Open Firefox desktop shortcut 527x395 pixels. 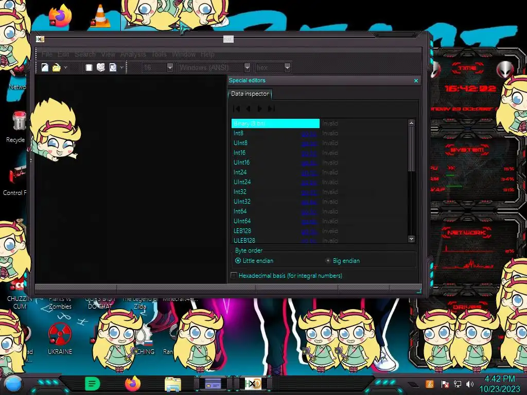coord(60,16)
